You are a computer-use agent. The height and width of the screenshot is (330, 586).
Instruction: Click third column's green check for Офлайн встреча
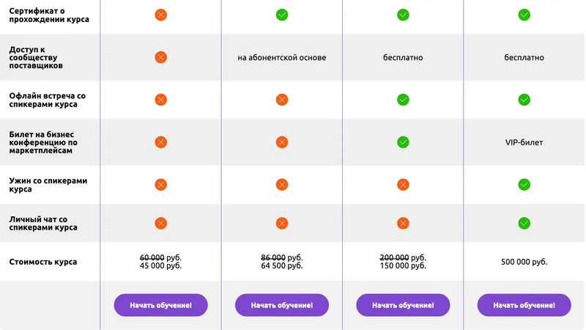pos(403,100)
